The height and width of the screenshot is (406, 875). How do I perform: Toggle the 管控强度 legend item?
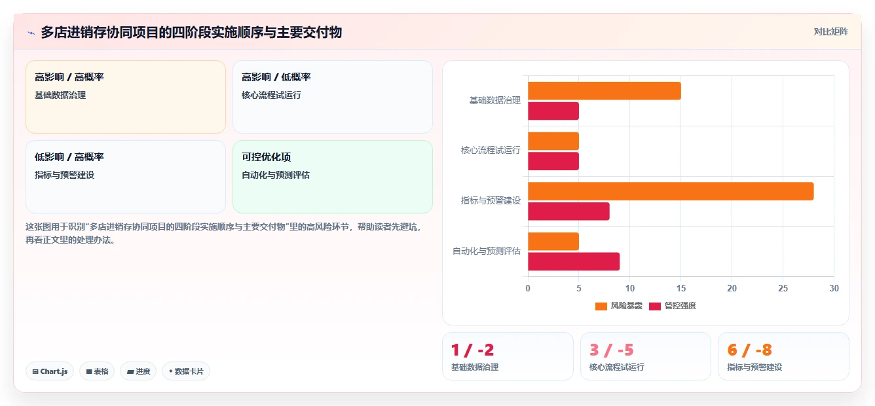point(672,306)
